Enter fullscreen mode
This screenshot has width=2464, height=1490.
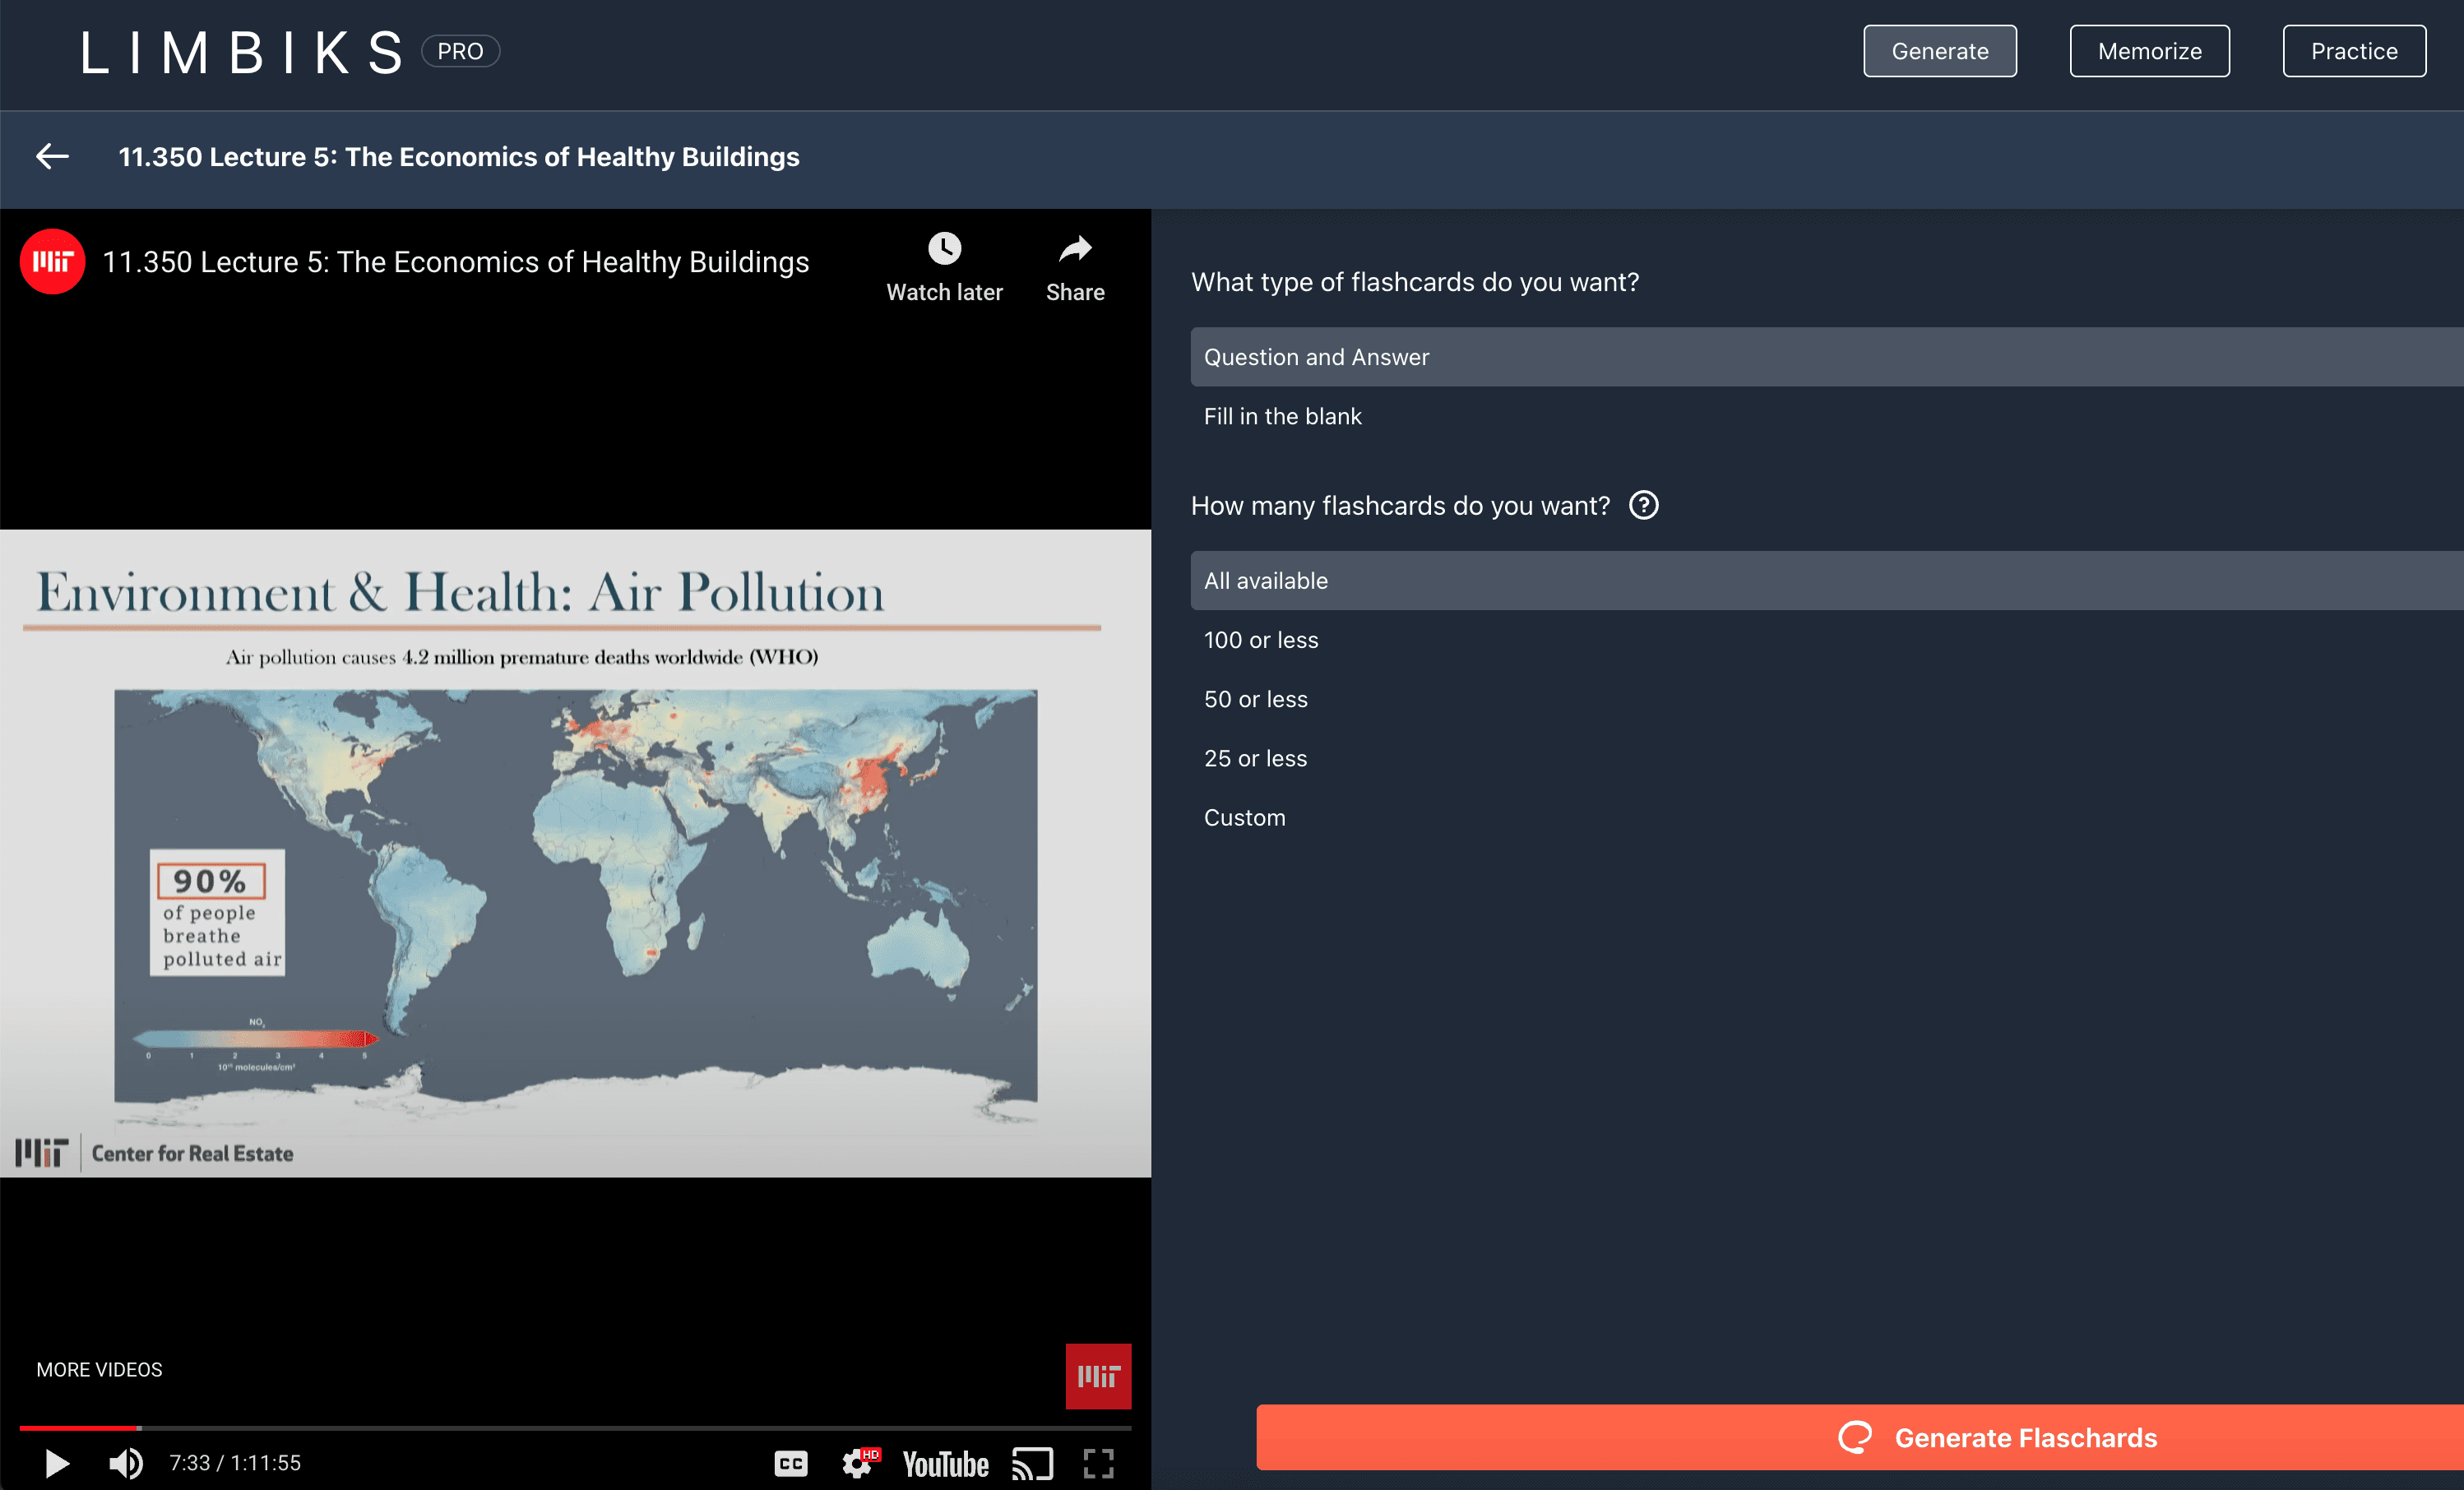1098,1463
